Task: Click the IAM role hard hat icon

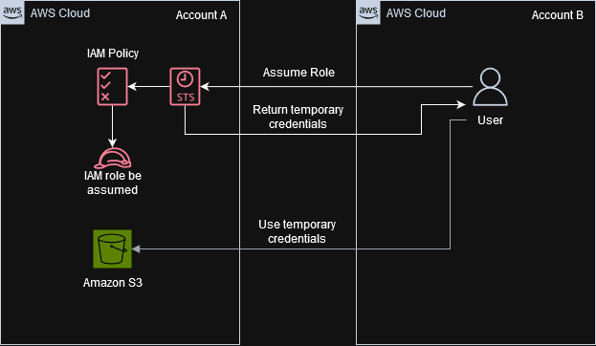Action: 113,158
